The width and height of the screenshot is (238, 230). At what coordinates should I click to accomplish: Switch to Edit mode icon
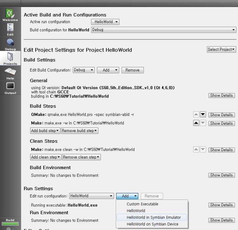coord(10,29)
